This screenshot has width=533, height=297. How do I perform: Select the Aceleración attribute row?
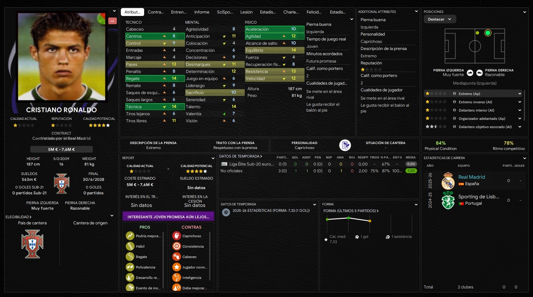click(274, 29)
